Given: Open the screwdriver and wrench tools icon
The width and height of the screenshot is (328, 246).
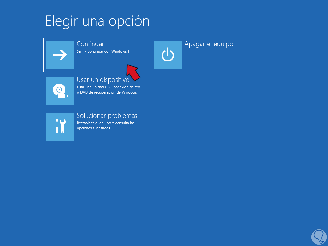Looking at the screenshot, I should [x=60, y=127].
